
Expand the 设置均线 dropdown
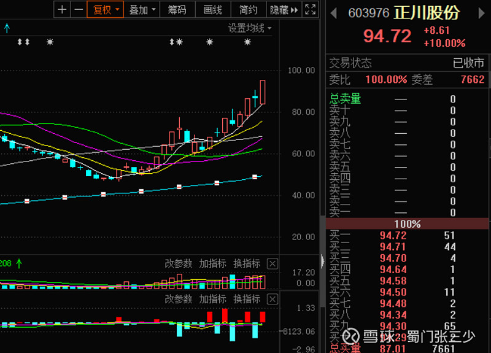250,28
